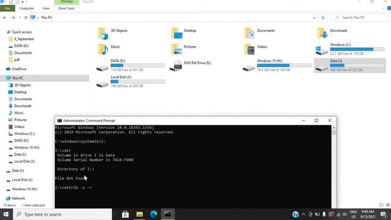
Task: Close the Command Prompt window
Action: 329,120
